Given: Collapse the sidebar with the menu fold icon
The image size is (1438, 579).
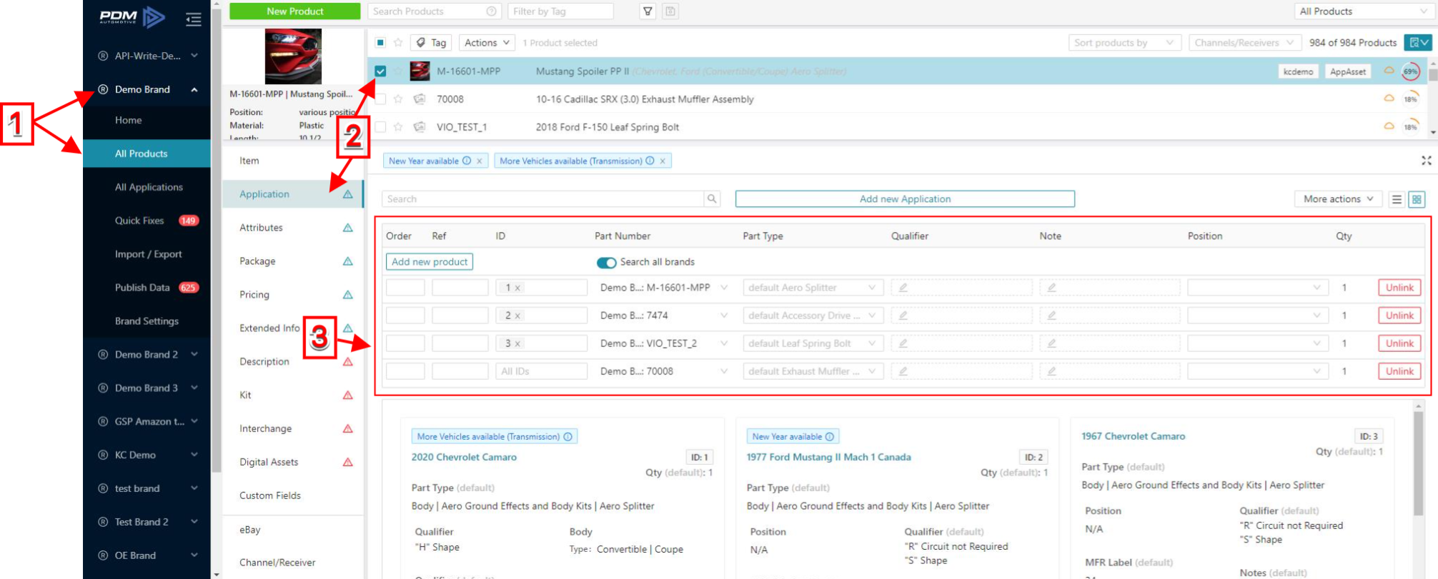Looking at the screenshot, I should pos(193,19).
